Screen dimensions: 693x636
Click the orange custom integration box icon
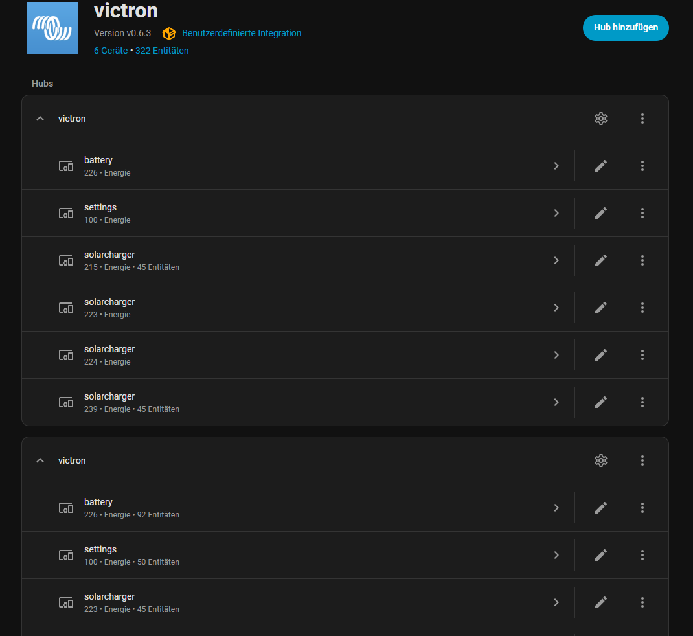(x=168, y=34)
